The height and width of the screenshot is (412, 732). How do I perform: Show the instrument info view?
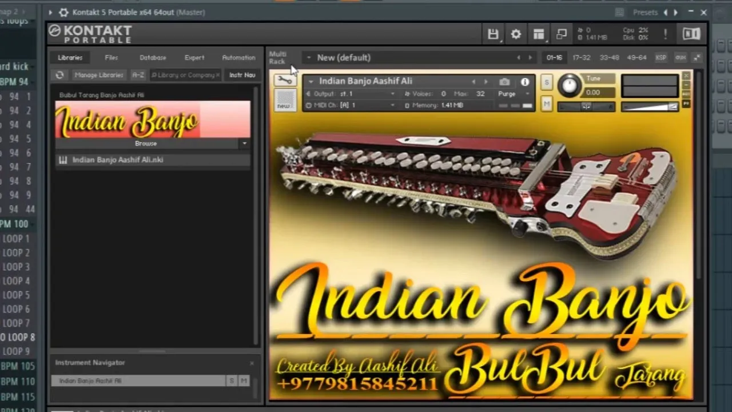(x=524, y=82)
